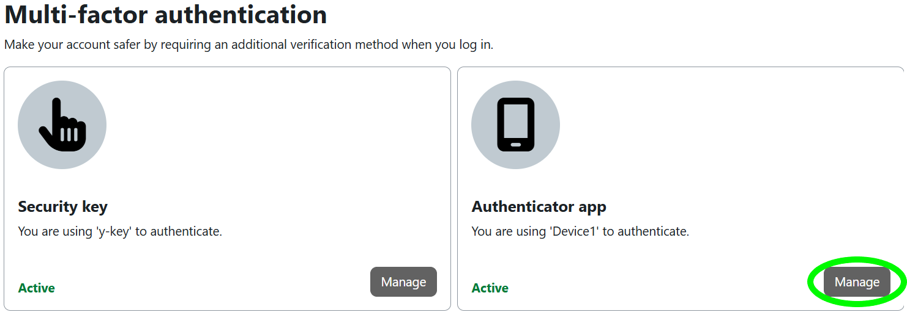Click the 'y-key' device name text
Image resolution: width=907 pixels, height=312 pixels.
(114, 231)
